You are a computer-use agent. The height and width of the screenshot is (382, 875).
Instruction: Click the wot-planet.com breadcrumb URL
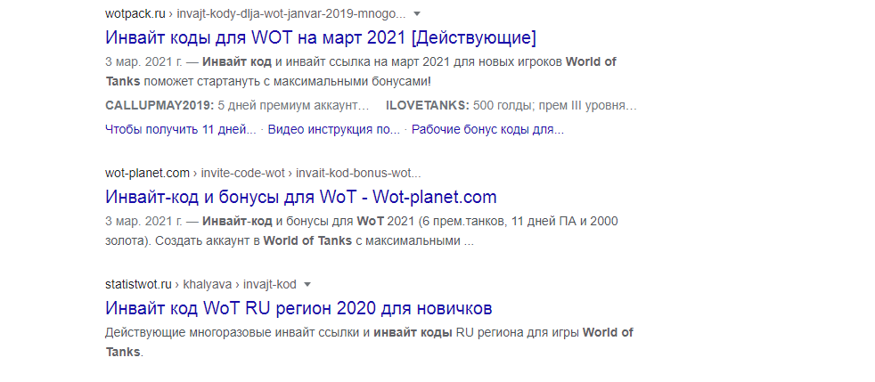tap(263, 173)
